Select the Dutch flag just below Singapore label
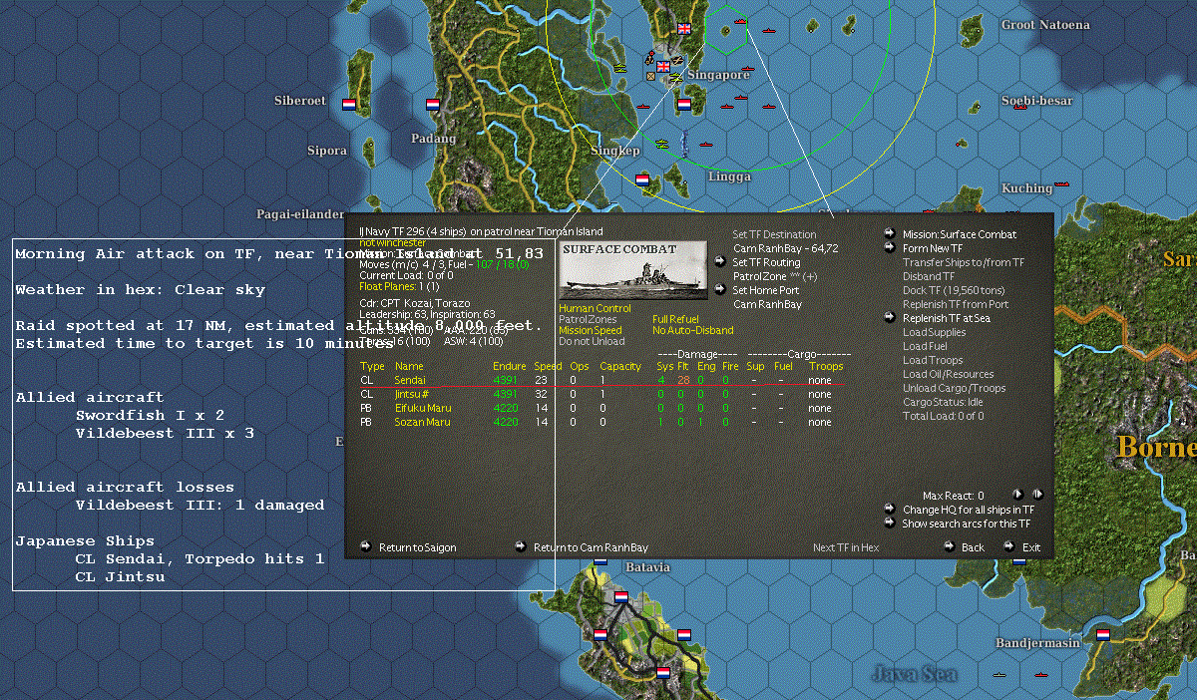Viewport: 1197px width, 700px height. coord(684,103)
